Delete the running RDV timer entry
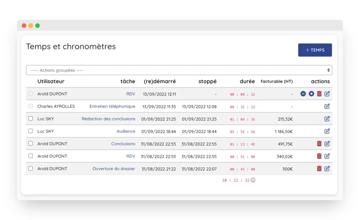 319,94
